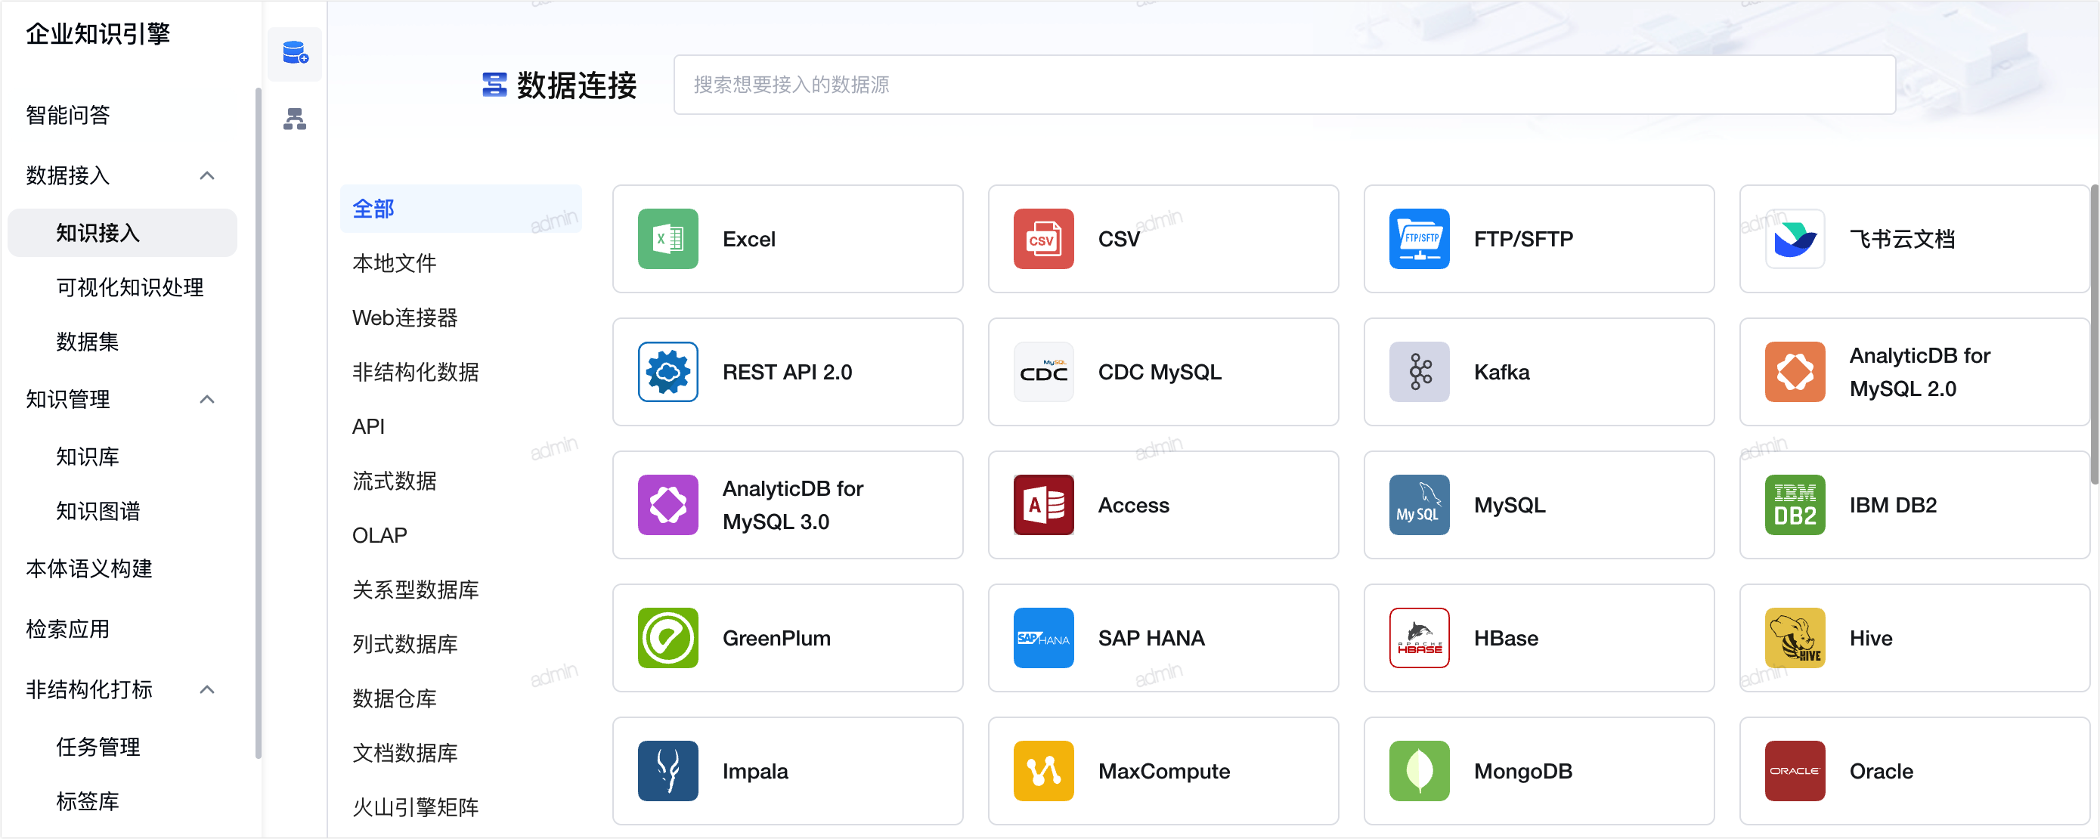Click the hierarchy structure icon in the icon rail
This screenshot has height=839, width=2100.
click(294, 119)
